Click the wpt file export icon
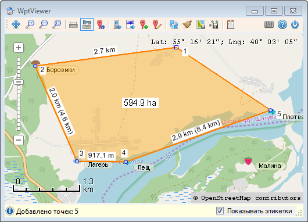 tap(130, 24)
